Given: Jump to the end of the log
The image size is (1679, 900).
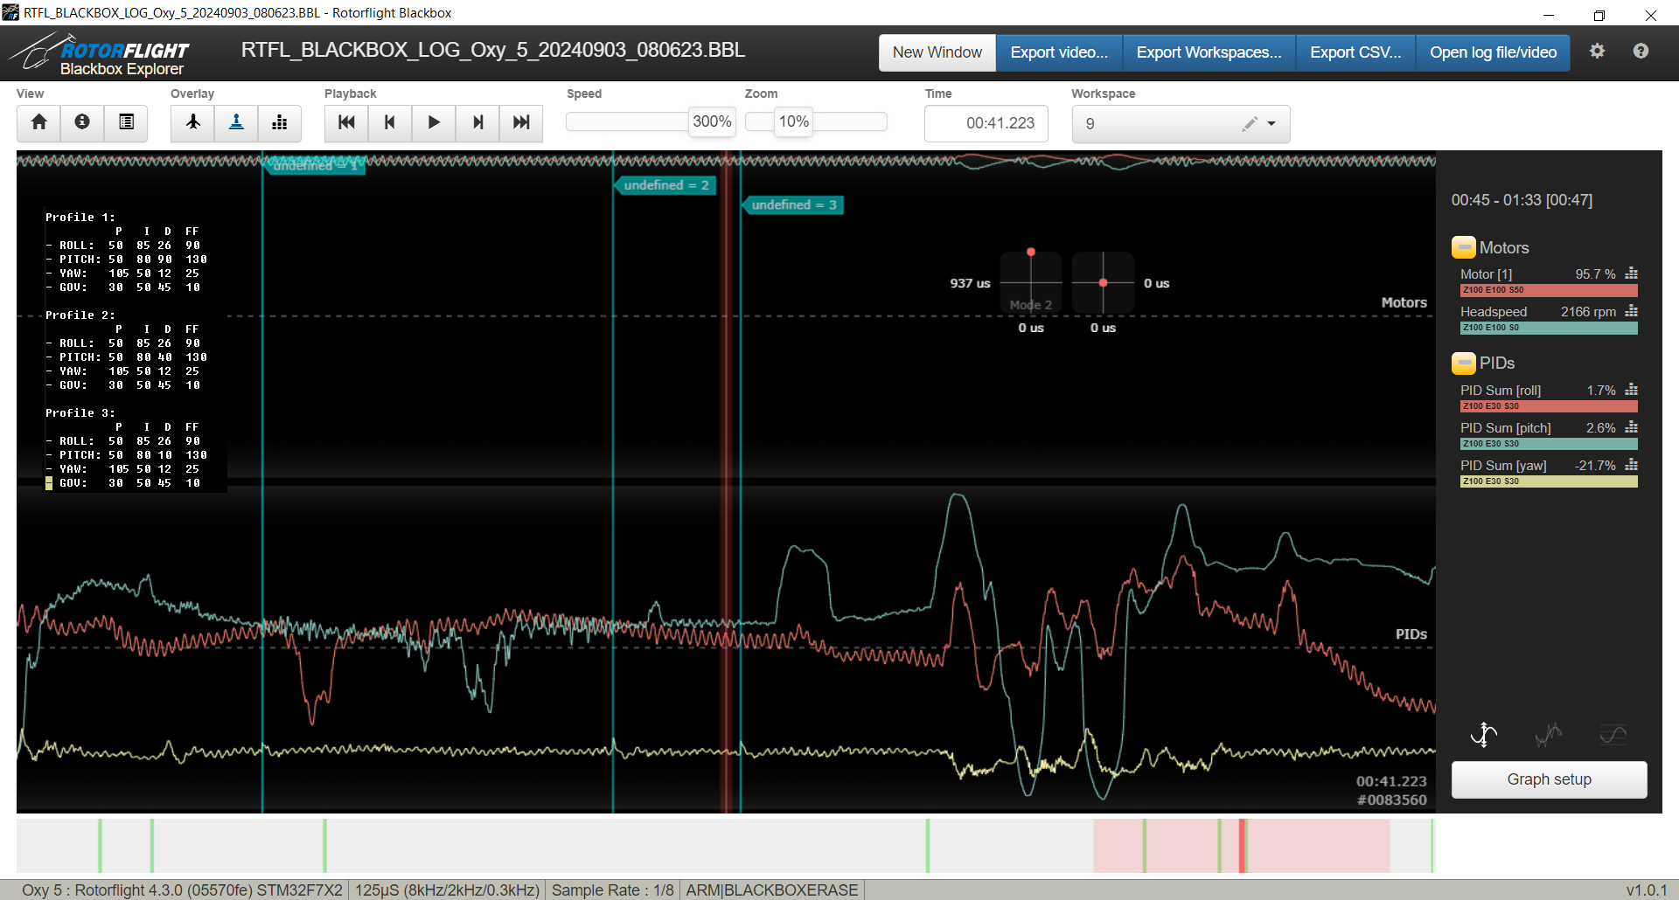Looking at the screenshot, I should pyautogui.click(x=521, y=122).
